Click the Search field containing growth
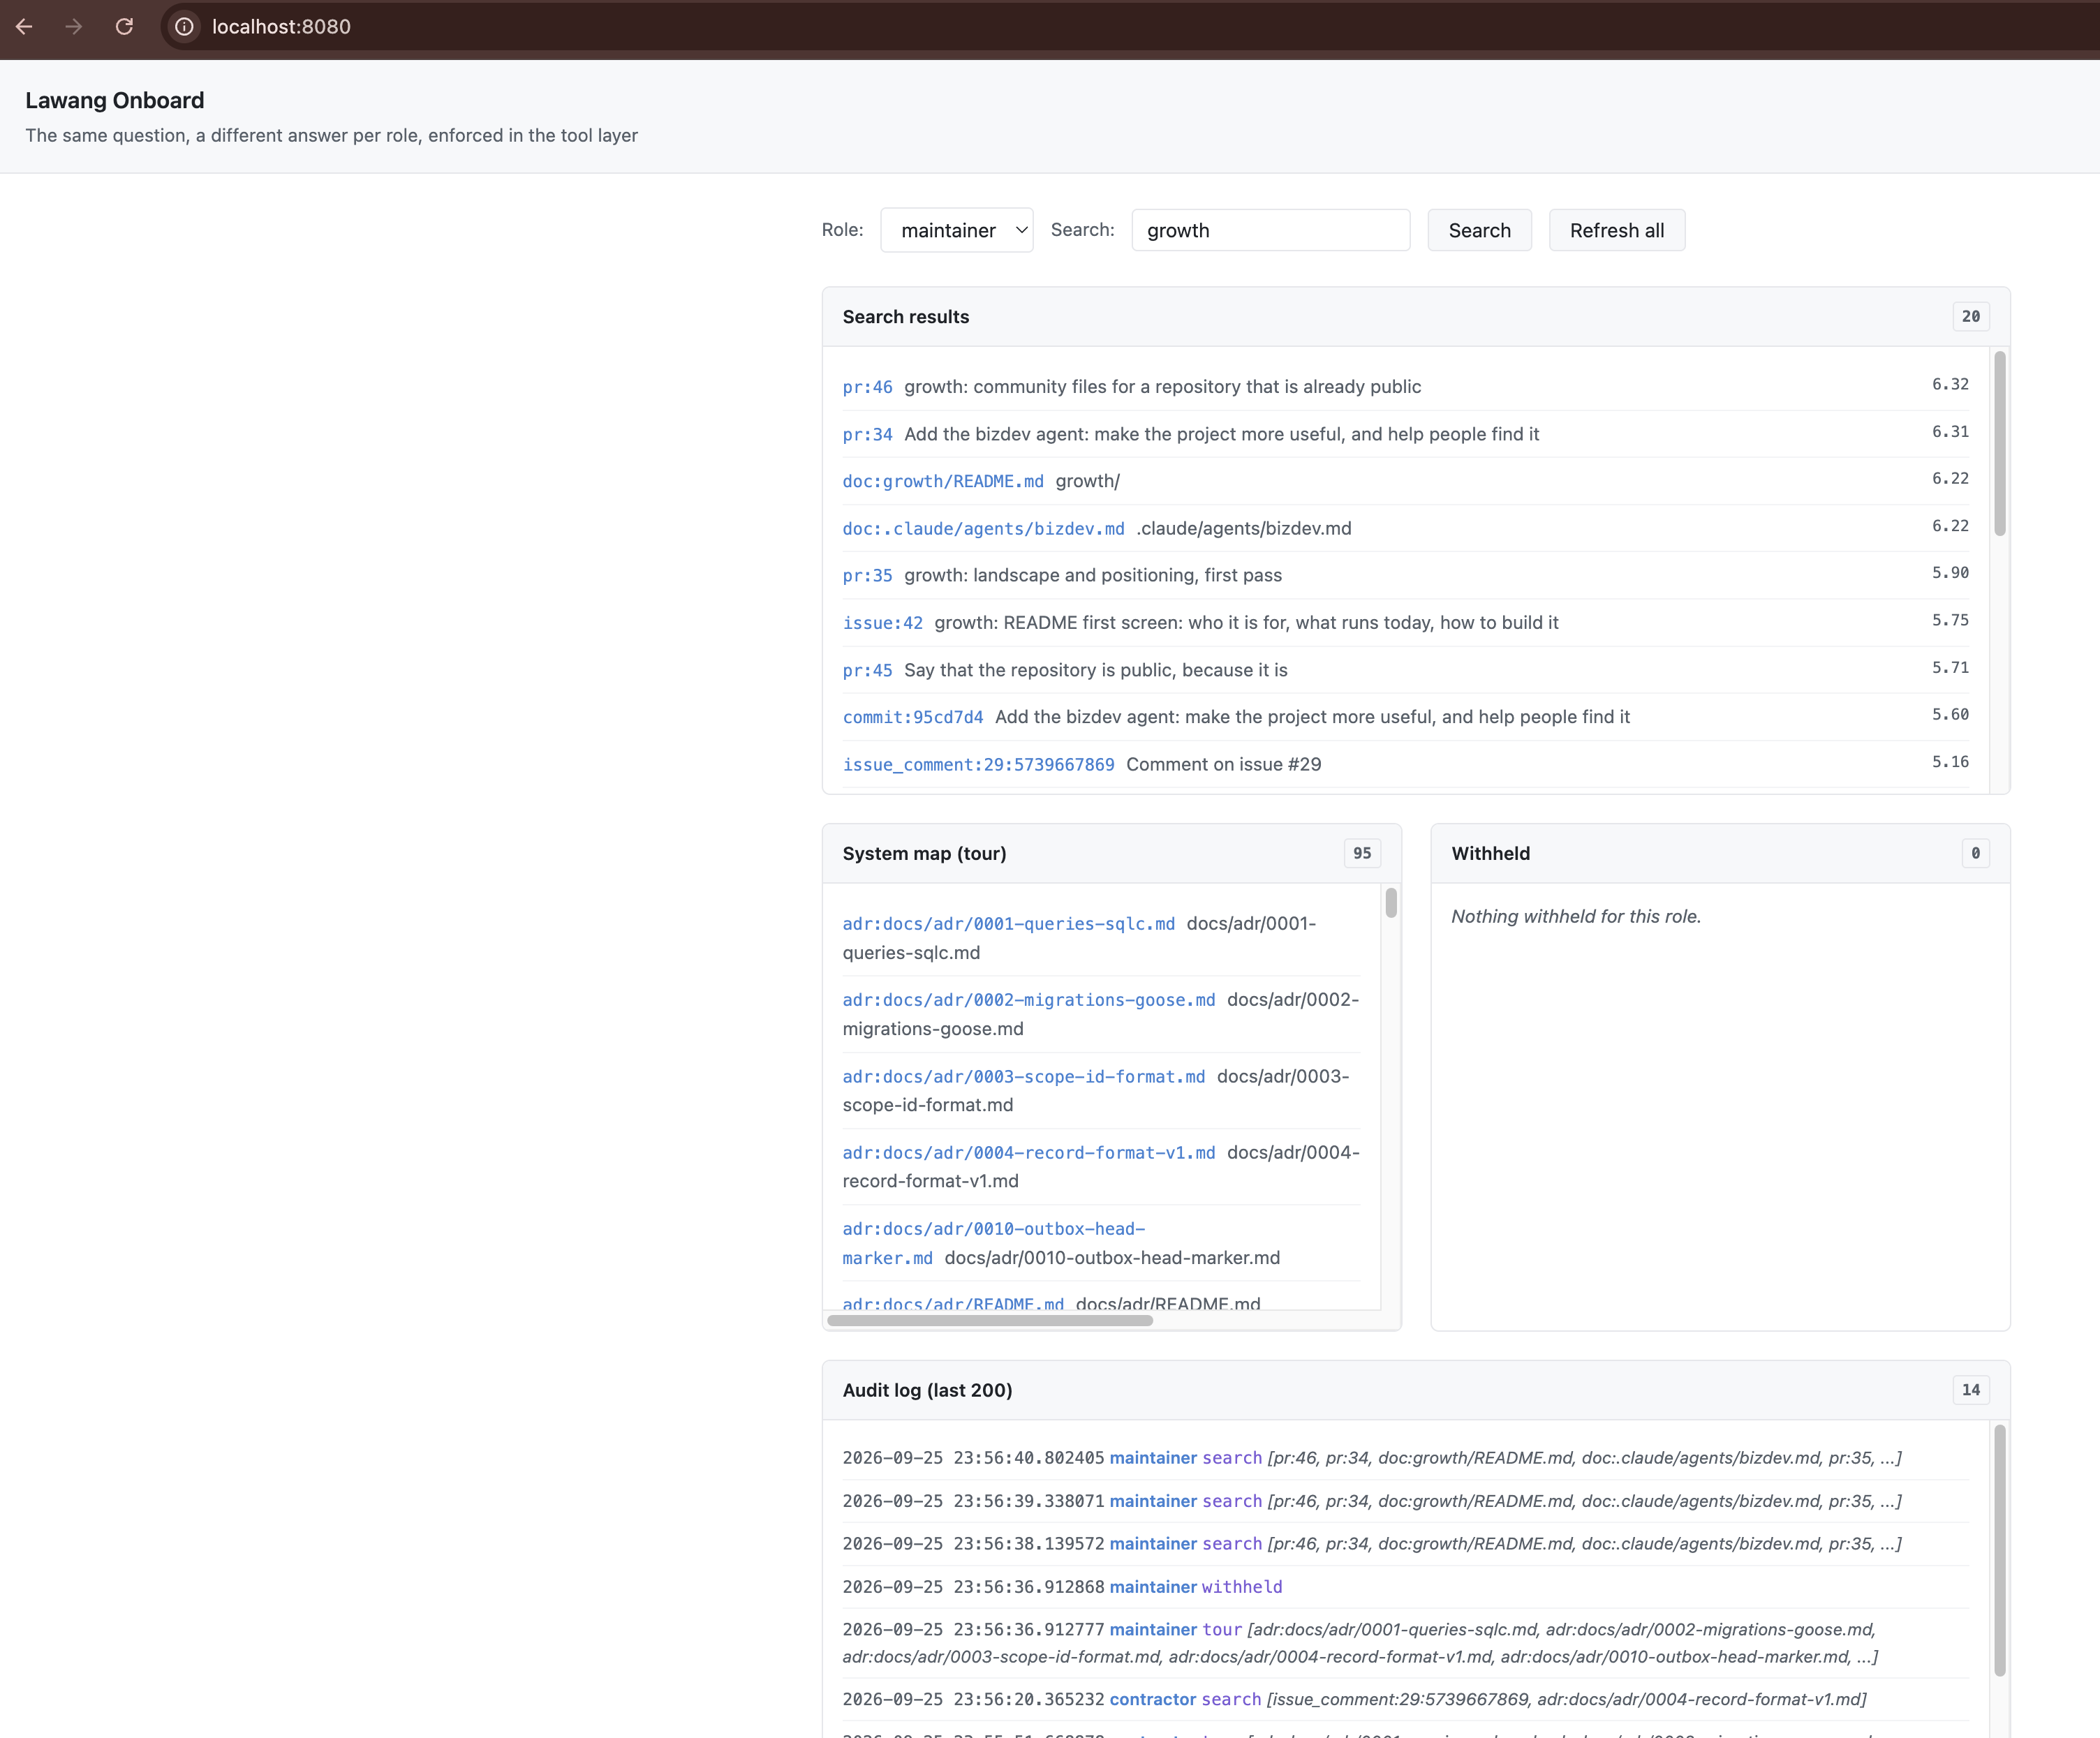The height and width of the screenshot is (1738, 2100). [1270, 230]
